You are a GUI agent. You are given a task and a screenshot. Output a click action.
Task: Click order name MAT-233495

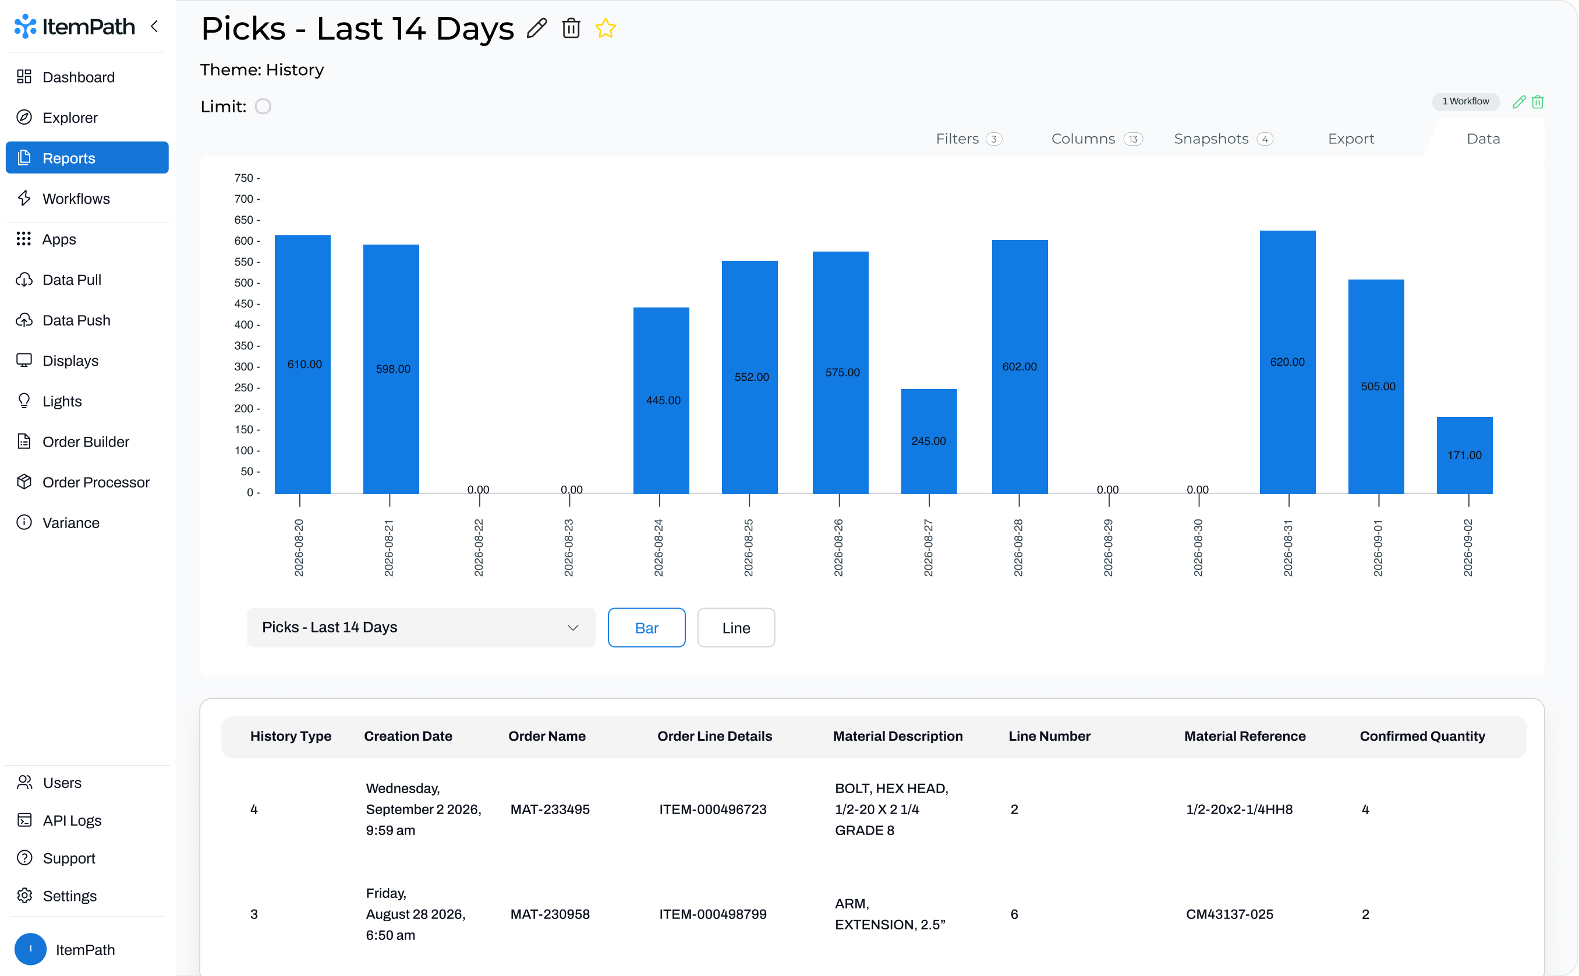(550, 809)
